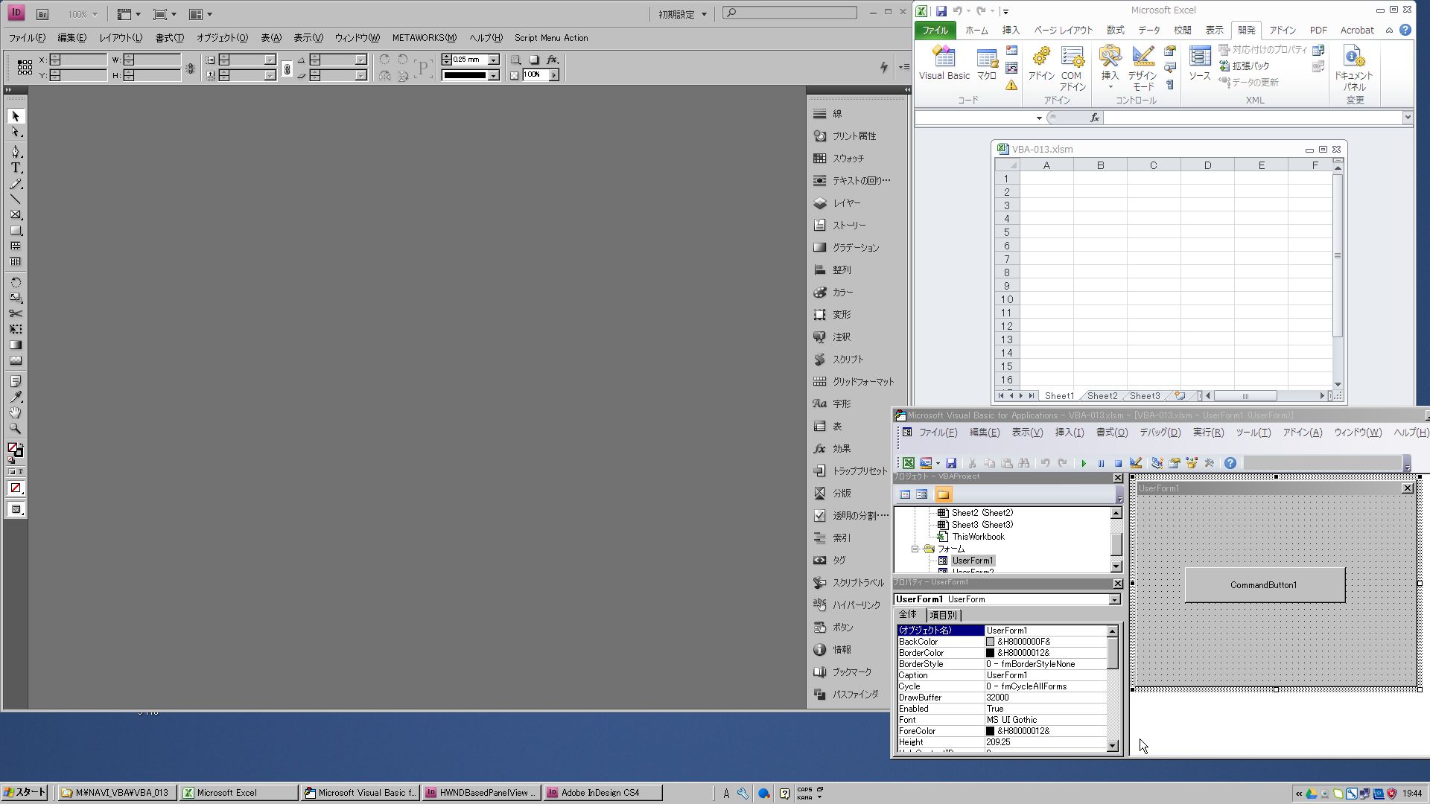
Task: Switch to Sheet2 worksheet tab
Action: 1102,396
